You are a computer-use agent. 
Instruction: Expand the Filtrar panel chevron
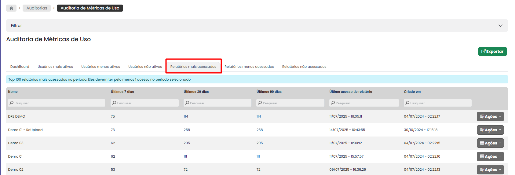500,26
